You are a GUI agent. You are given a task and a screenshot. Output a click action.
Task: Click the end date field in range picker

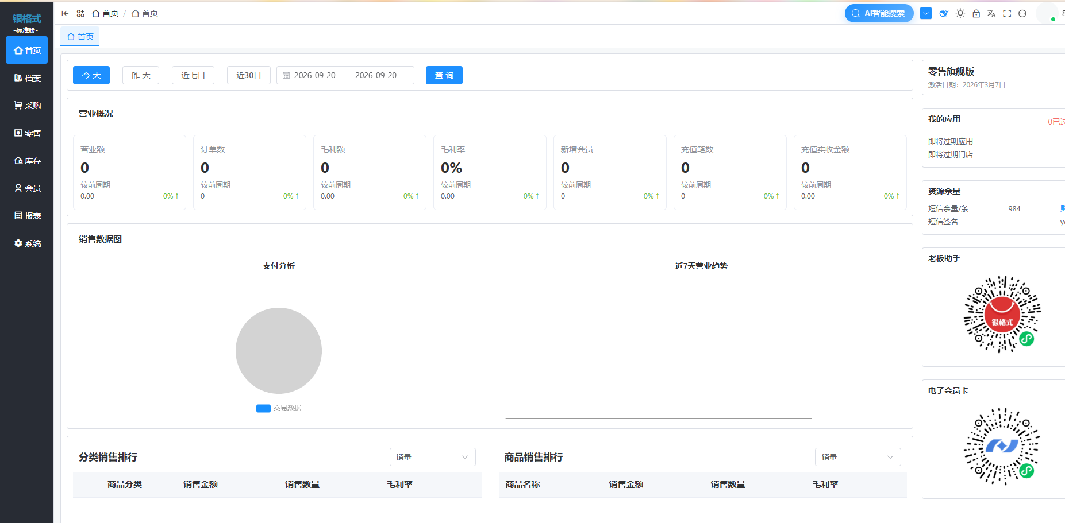coord(376,75)
